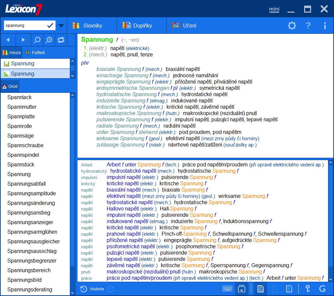Open the 'hydrostatische Spannung' phrase in entry
334x296 pixels.
(x=127, y=94)
